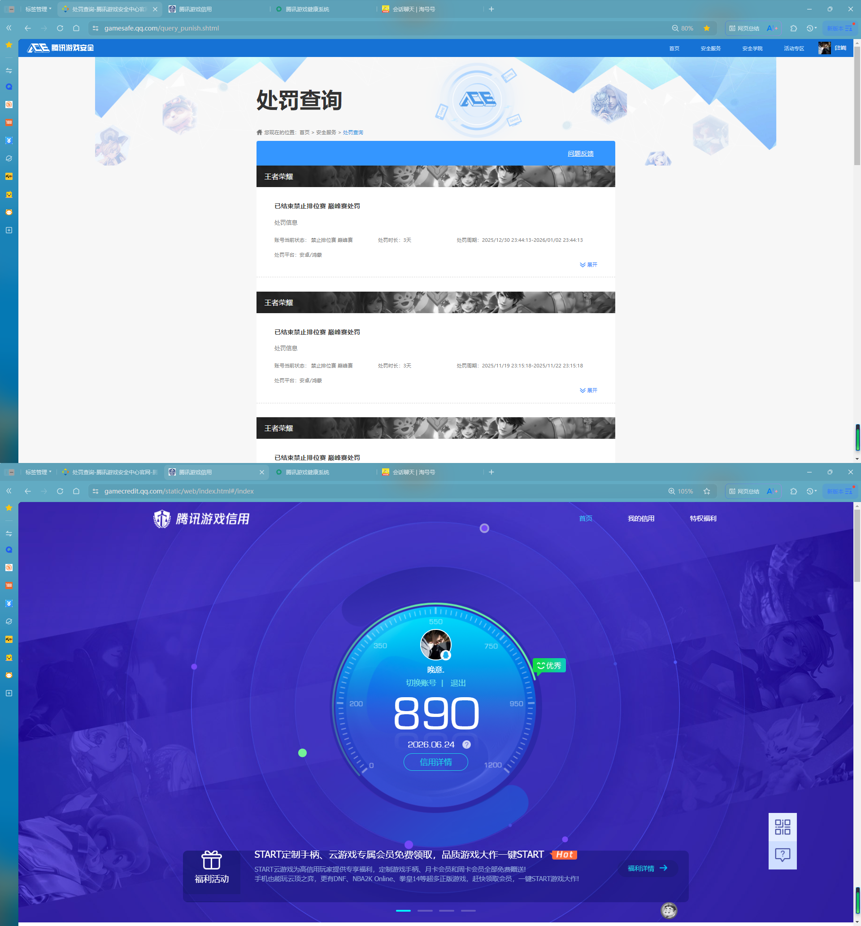This screenshot has width=861, height=926.
Task: Expand 展开 for the 2025/11/19 punishment record
Action: (589, 390)
